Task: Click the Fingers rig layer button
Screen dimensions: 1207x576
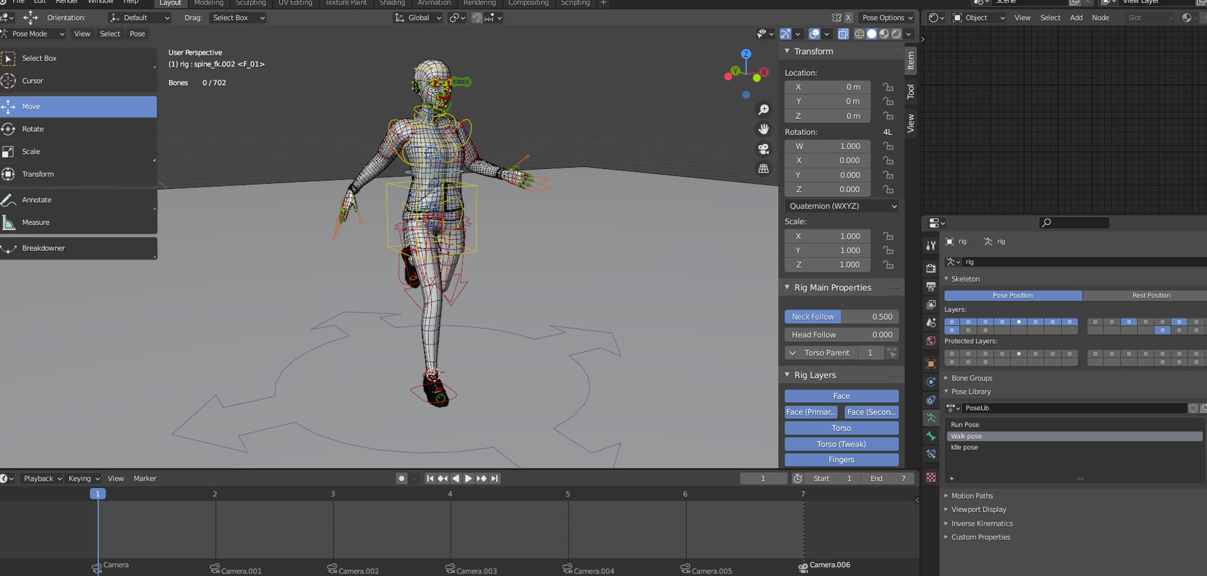Action: [841, 460]
